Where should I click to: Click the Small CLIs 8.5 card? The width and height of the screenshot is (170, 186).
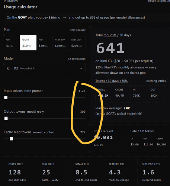[x=87, y=172]
